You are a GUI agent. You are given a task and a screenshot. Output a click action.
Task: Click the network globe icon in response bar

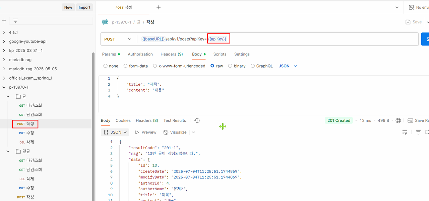(398, 120)
